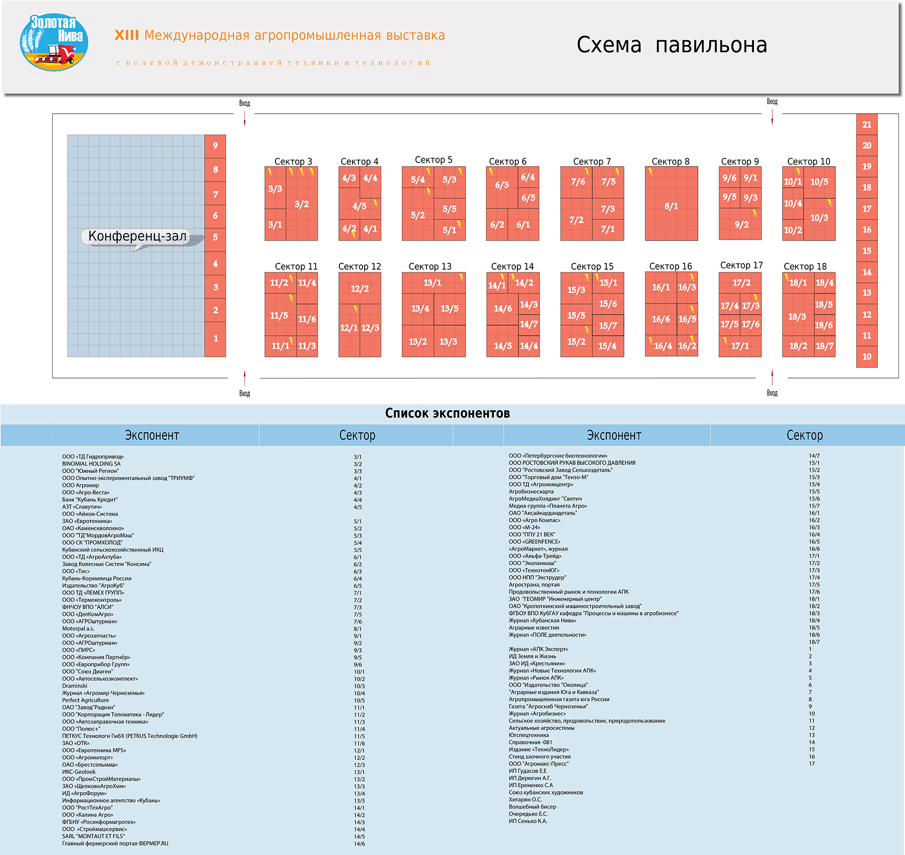This screenshot has height=855, width=905.
Task: Click the ООО «ТД Гидропривод» row
Action: pos(93,457)
